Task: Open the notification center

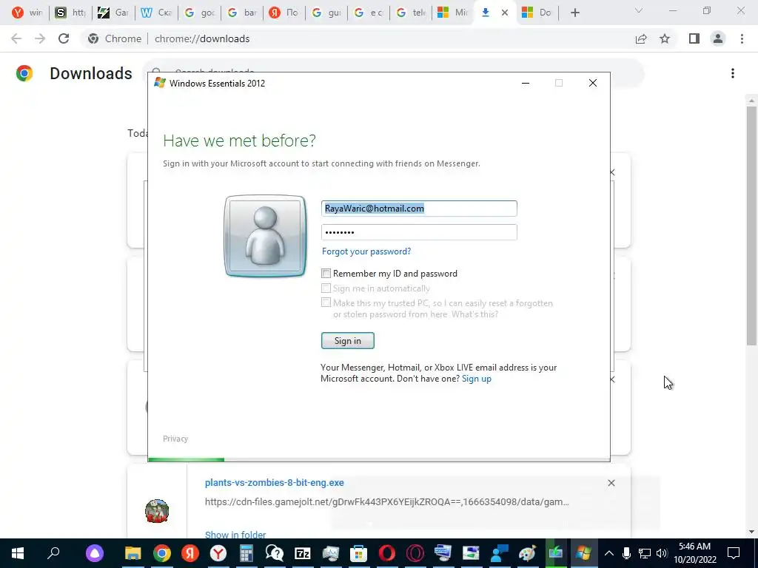Action: (734, 553)
